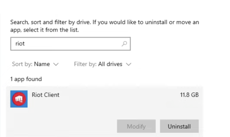Select the Riot Client app name
The image size is (230, 137).
pos(46,95)
